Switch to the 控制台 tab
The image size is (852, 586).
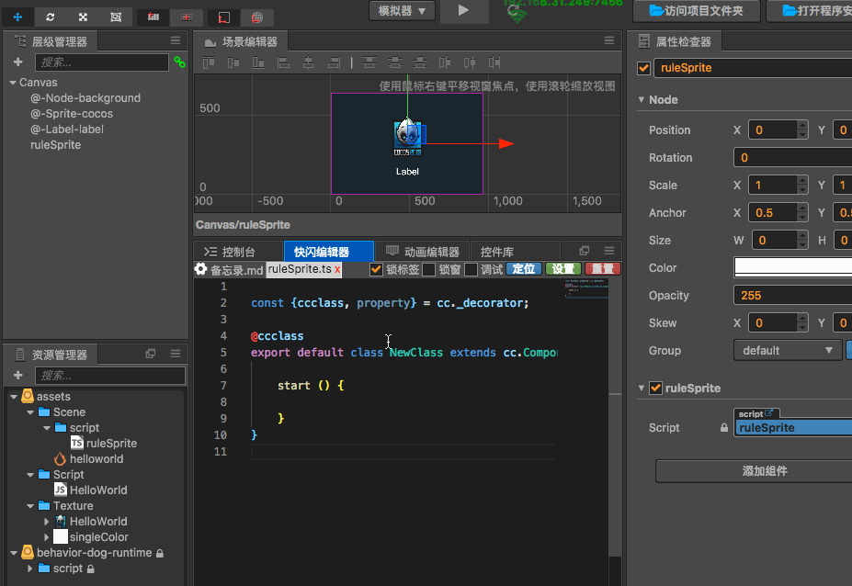coord(232,252)
